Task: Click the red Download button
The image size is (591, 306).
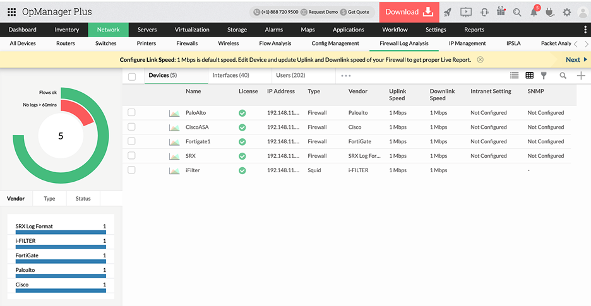Action: pos(409,12)
